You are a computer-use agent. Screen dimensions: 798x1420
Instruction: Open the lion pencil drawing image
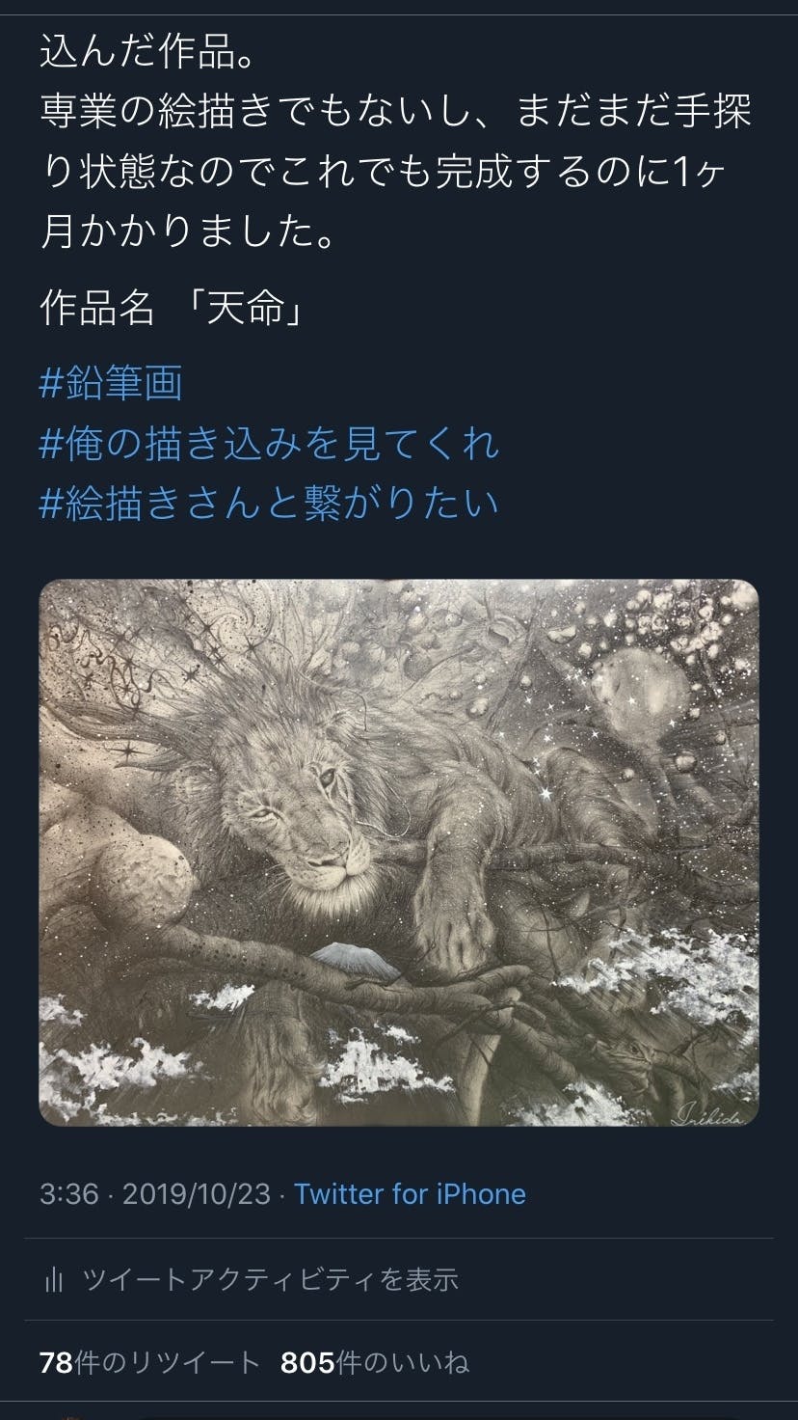399,852
